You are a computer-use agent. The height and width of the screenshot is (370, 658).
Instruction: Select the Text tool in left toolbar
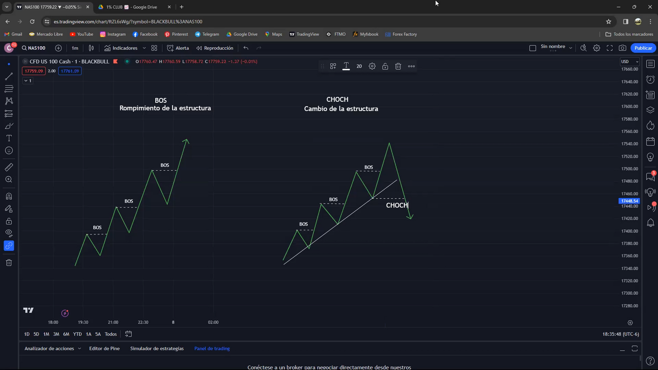[x=9, y=138]
